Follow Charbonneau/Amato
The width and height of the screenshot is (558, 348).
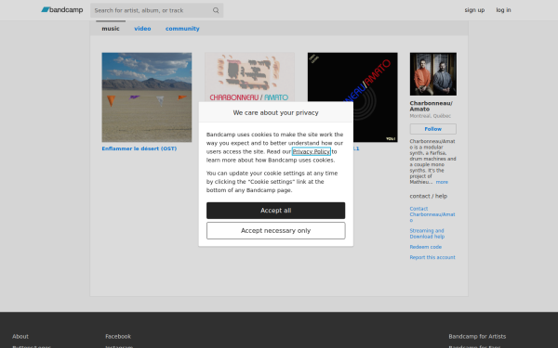[433, 129]
